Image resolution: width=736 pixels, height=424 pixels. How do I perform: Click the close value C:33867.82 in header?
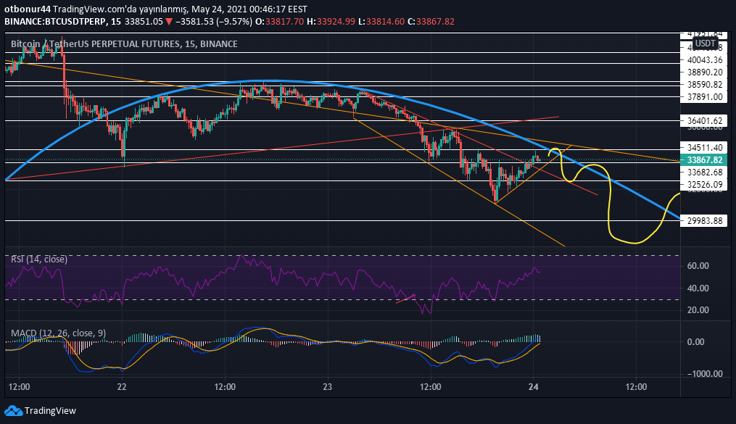point(431,22)
